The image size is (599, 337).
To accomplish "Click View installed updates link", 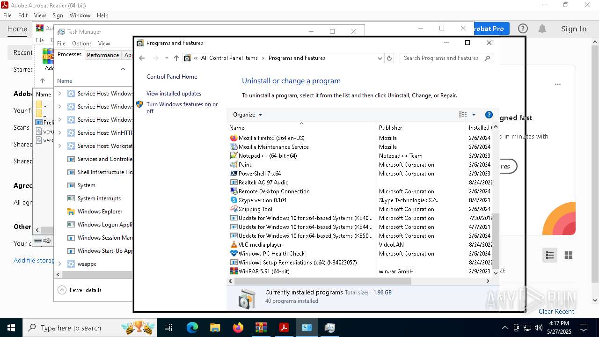I will coord(174,94).
